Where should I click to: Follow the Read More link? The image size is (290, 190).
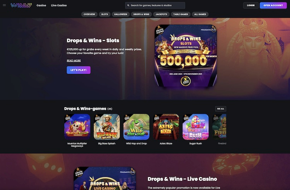click(73, 61)
